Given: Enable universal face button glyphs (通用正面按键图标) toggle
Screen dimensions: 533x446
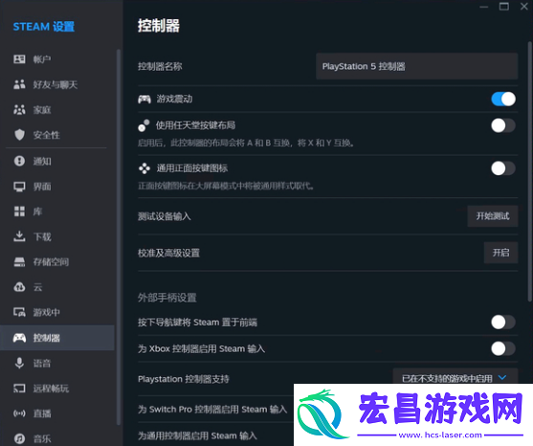Looking at the screenshot, I should pos(503,168).
